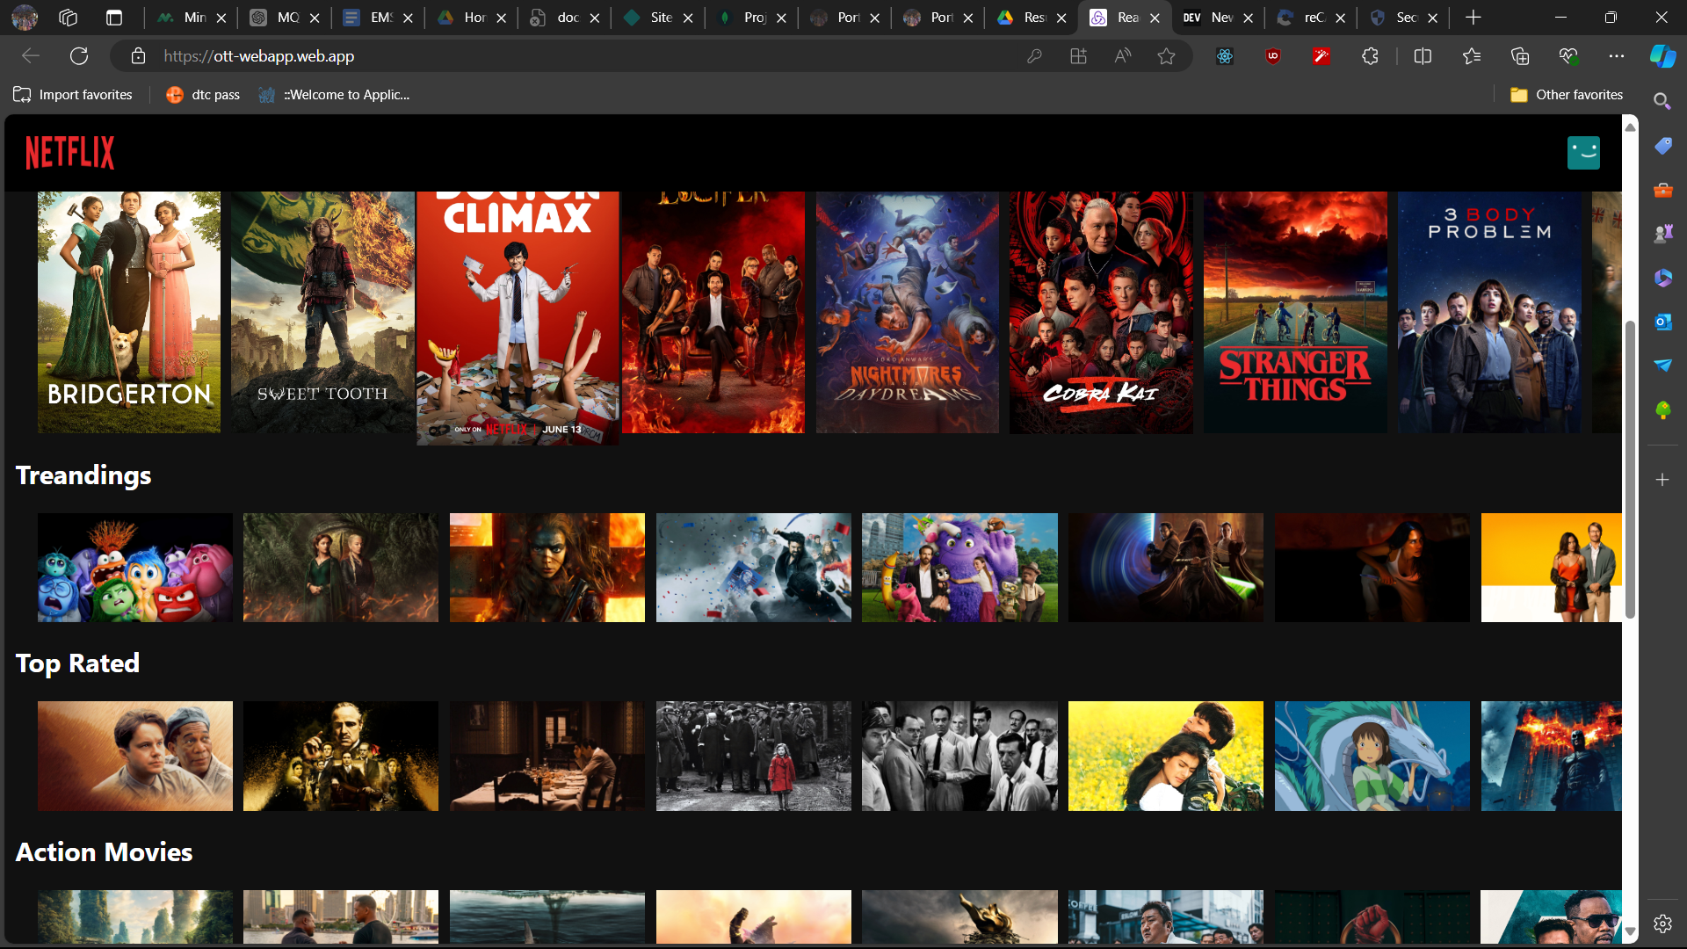1687x949 pixels.
Task: Switch to the DEV New tab
Action: click(1211, 18)
